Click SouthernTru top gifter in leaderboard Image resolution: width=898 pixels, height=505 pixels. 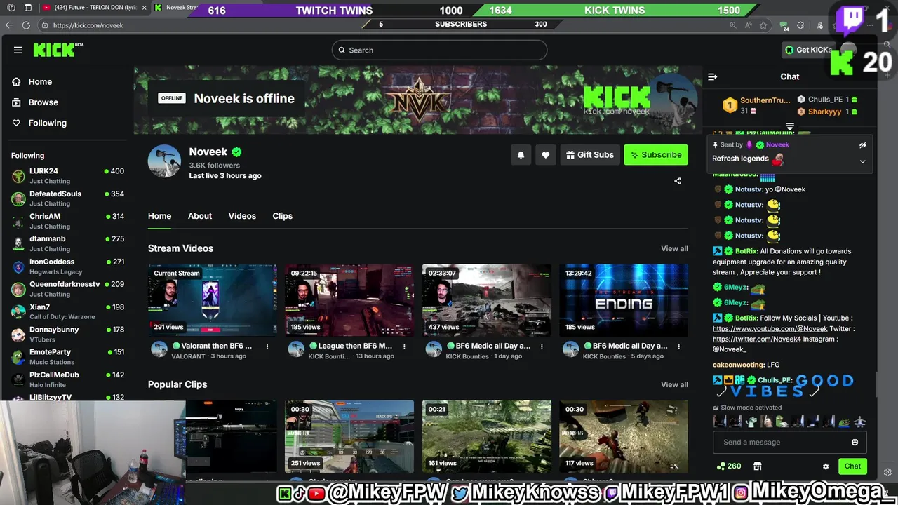756,105
